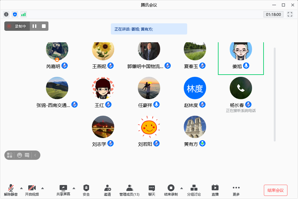Pause the ongoing recording
The width and height of the screenshot is (298, 199).
coord(34,26)
